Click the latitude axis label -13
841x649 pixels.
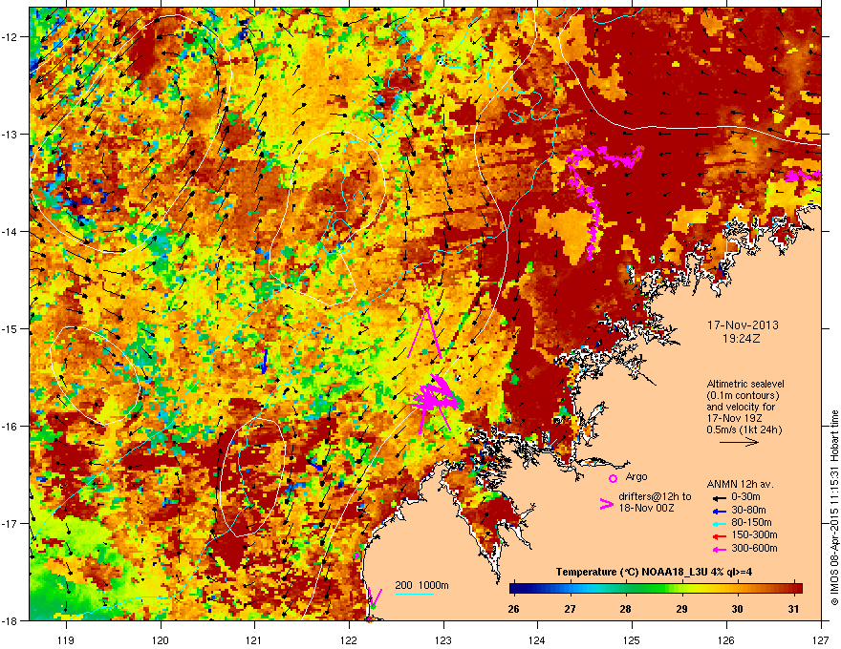click(x=11, y=135)
